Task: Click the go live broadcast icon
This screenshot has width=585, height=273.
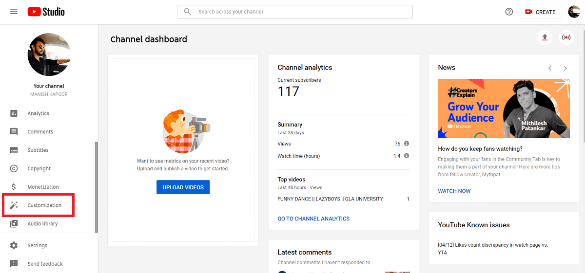Action: tap(566, 37)
